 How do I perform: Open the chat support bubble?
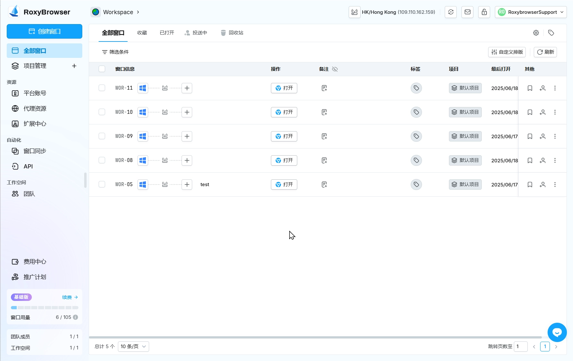[x=557, y=332]
